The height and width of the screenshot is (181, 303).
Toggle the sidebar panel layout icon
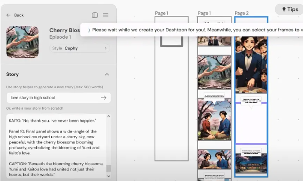(x=94, y=15)
